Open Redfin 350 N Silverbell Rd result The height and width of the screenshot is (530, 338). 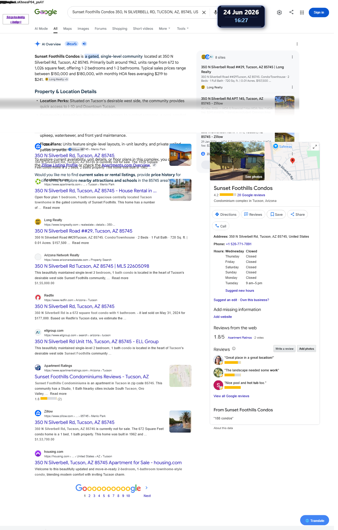(x=75, y=306)
